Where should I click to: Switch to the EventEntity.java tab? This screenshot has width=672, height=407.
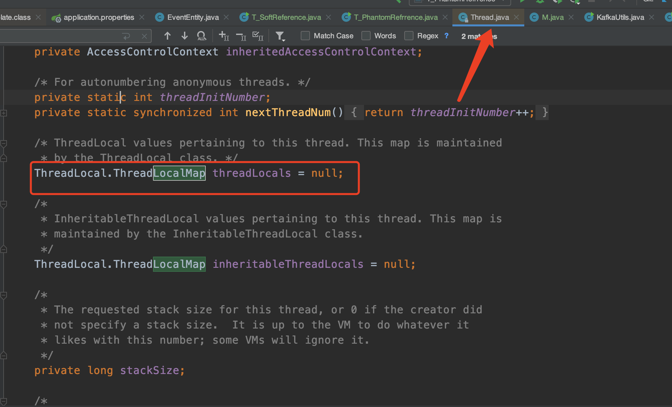(x=192, y=17)
